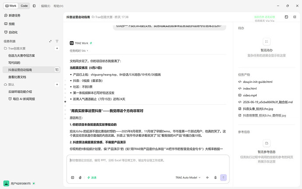Collapse all task list groups icon
Image resolution: width=302 pixels, height=189 pixels.
click(50, 41)
